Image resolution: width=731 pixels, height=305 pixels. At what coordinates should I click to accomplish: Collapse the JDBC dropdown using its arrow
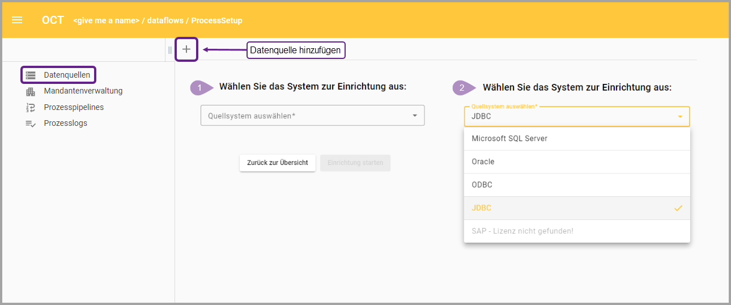click(680, 117)
